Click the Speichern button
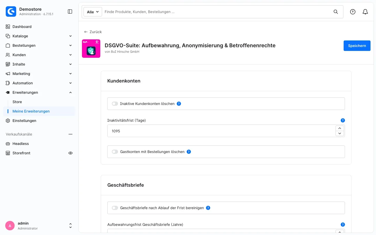This screenshot has height=235, width=376. 357,46
